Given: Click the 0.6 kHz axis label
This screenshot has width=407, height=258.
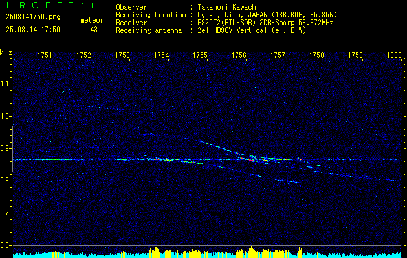Looking at the screenshot, I should (x=5, y=245).
